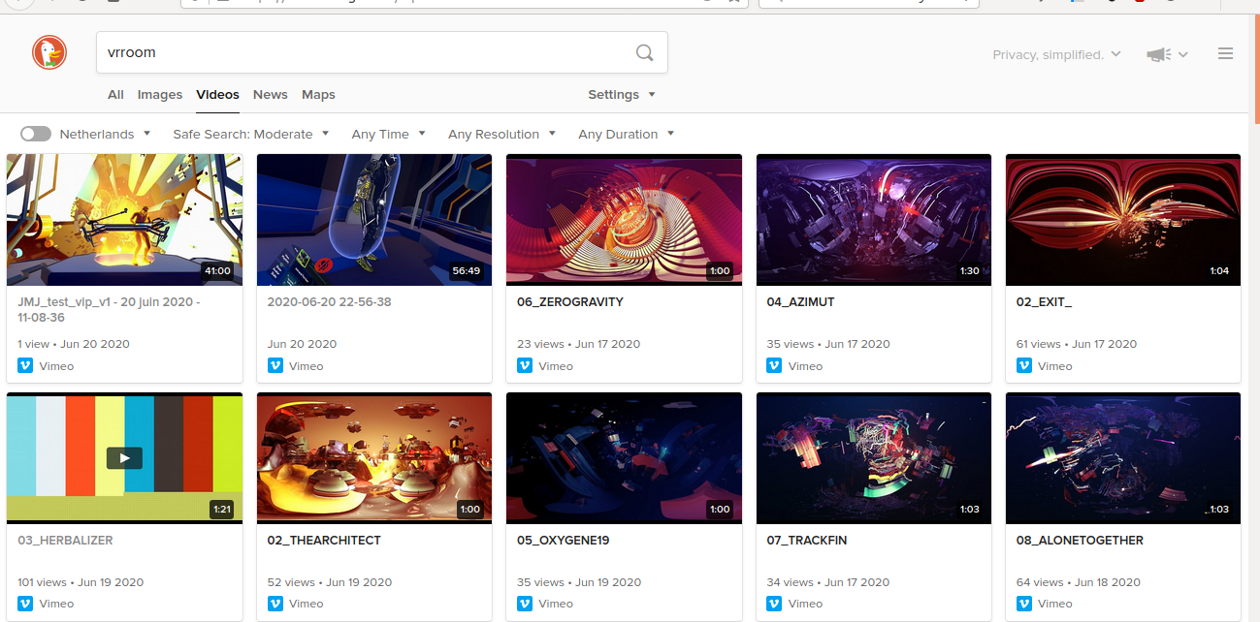Switch to the Maps tab
The width and height of the screenshot is (1260, 622).
pyautogui.click(x=318, y=94)
